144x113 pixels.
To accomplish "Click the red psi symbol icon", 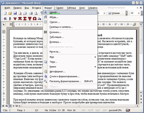I will point(30,19).
